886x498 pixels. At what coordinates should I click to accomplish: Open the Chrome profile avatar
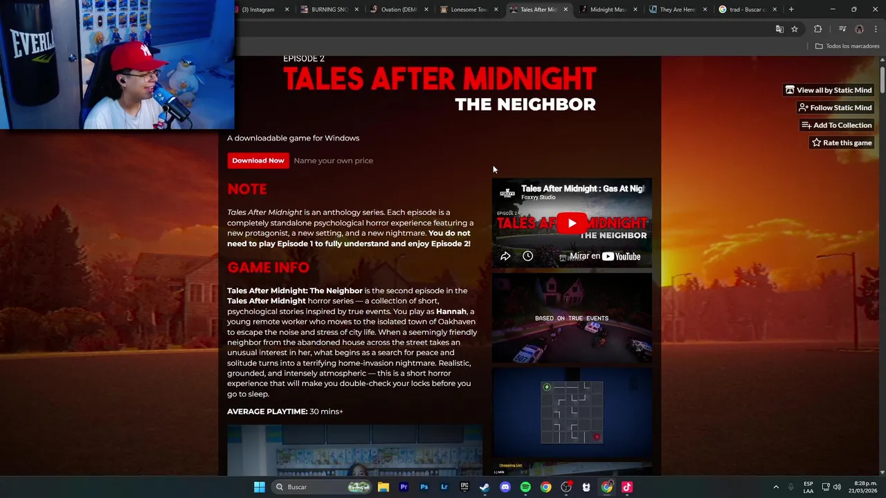[x=859, y=29]
